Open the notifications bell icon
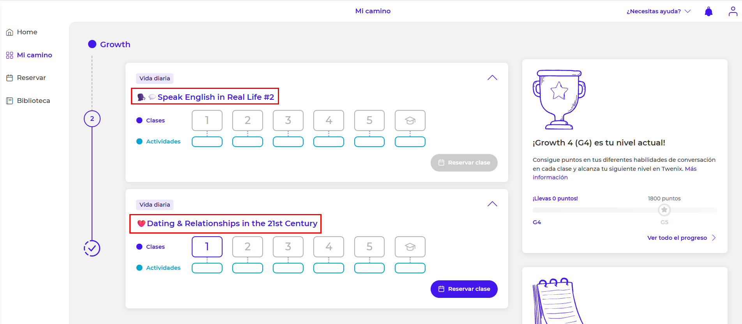 click(708, 12)
